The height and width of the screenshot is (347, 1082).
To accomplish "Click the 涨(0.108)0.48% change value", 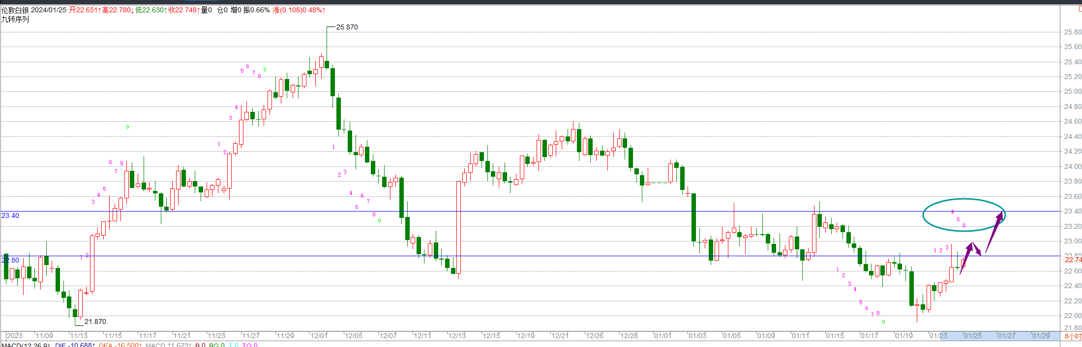I will coord(299,10).
